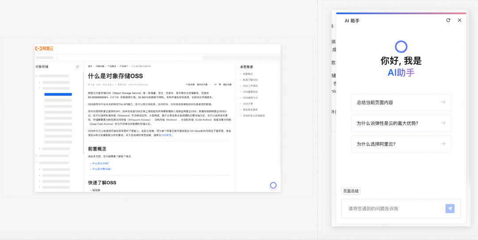Click the blue send message button
This screenshot has width=478, height=240.
450,209
